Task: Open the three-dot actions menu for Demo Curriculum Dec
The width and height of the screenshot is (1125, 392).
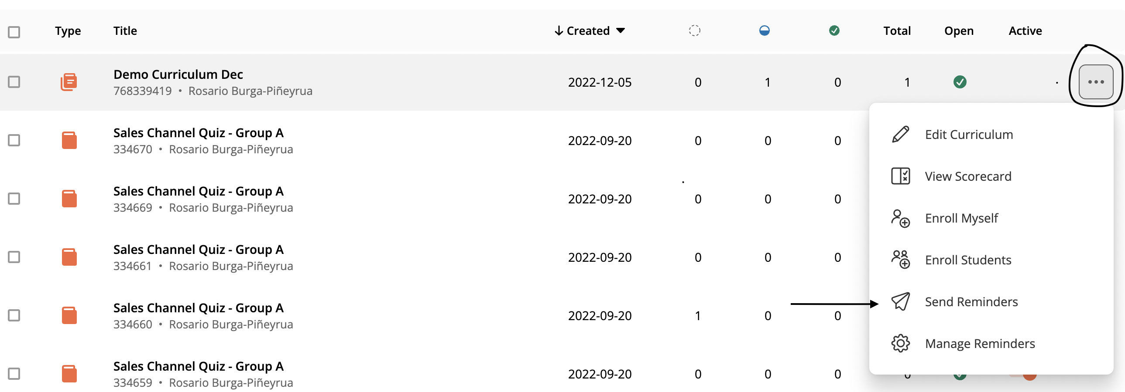Action: (x=1096, y=82)
